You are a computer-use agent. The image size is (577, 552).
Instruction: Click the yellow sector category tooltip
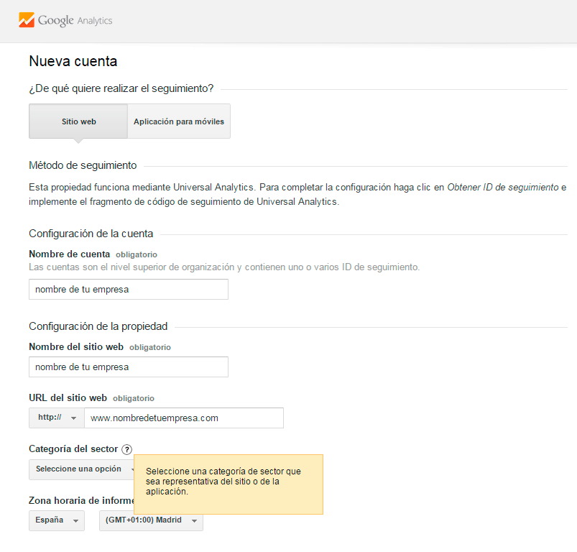coord(228,483)
